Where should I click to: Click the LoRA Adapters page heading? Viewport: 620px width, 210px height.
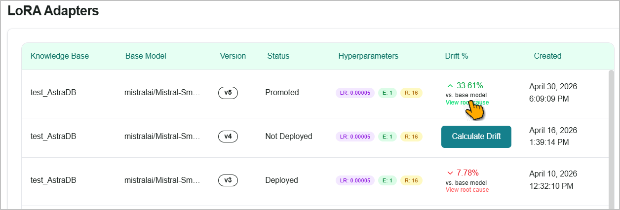click(53, 11)
